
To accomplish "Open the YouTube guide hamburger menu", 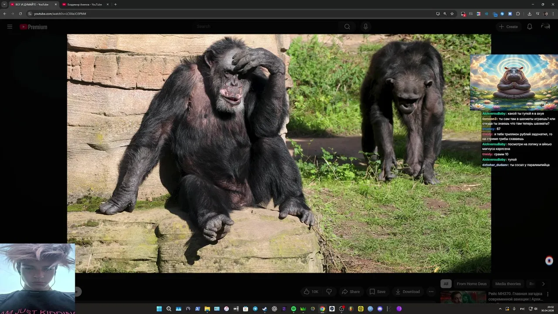I will (10, 27).
